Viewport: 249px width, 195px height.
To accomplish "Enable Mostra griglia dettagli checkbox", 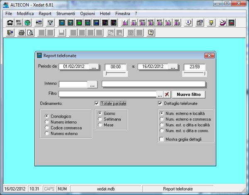I will (x=161, y=139).
